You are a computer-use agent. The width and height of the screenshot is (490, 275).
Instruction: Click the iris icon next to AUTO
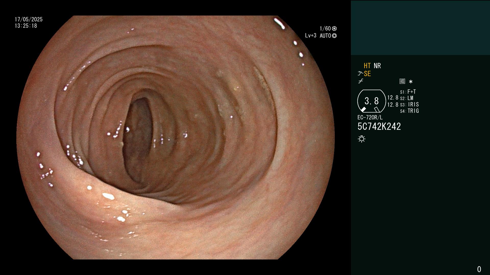click(x=334, y=36)
